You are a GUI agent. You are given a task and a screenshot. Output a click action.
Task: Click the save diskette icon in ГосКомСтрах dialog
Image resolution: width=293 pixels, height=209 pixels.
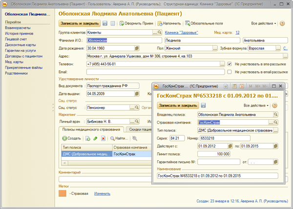203,105
